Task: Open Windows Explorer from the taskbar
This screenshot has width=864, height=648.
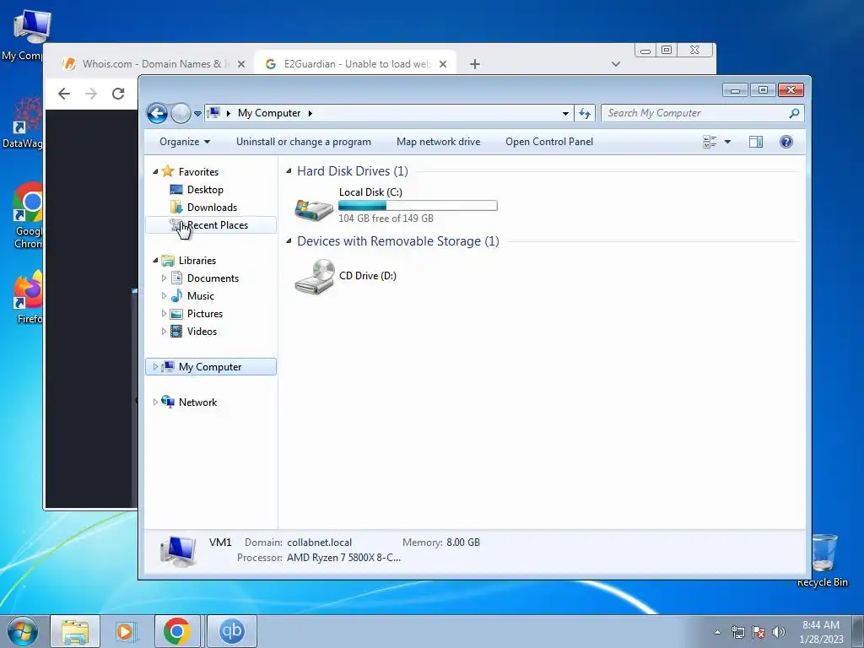Action: point(75,631)
